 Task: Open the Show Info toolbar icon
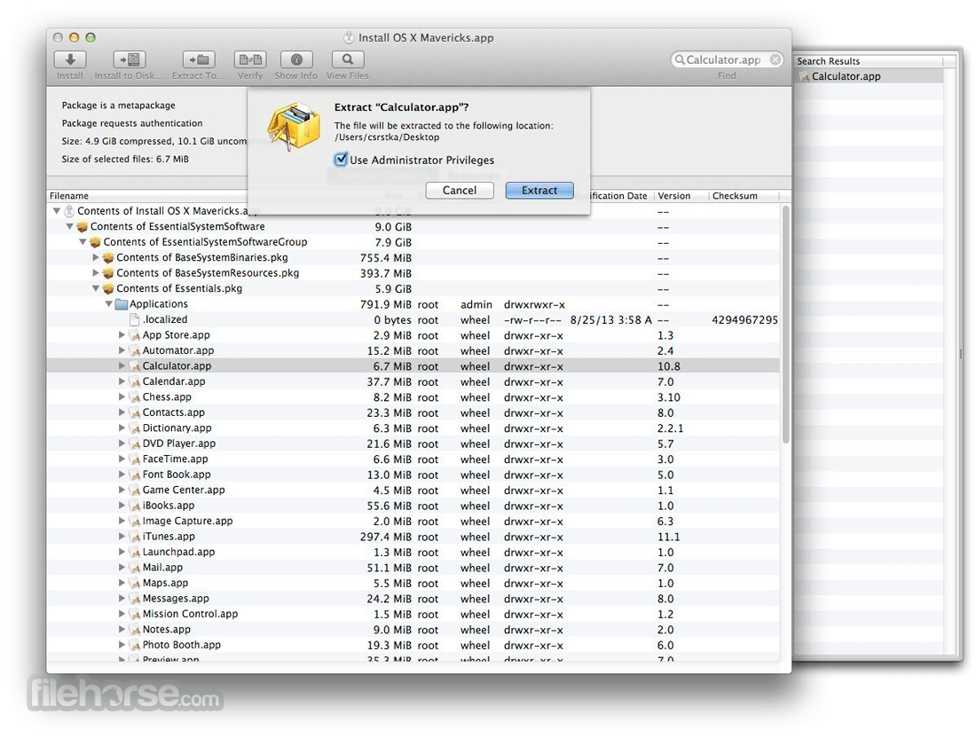pos(296,59)
